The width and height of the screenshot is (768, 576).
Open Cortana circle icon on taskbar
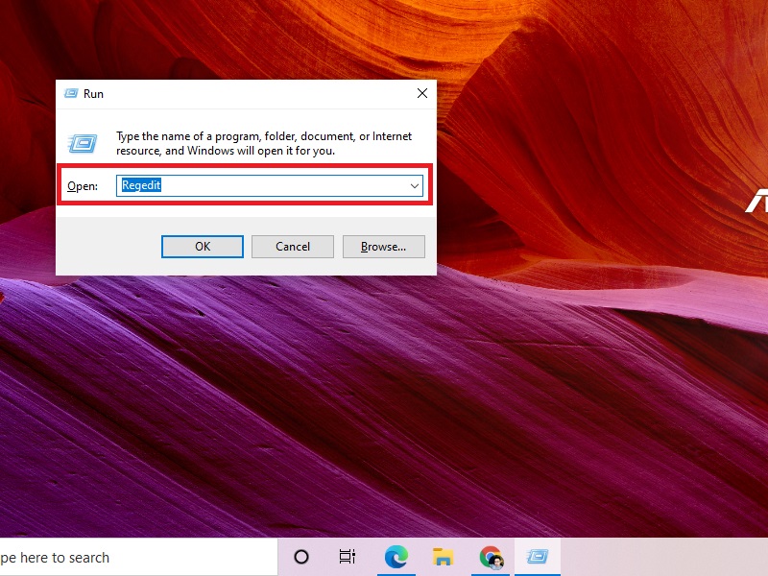coord(301,557)
